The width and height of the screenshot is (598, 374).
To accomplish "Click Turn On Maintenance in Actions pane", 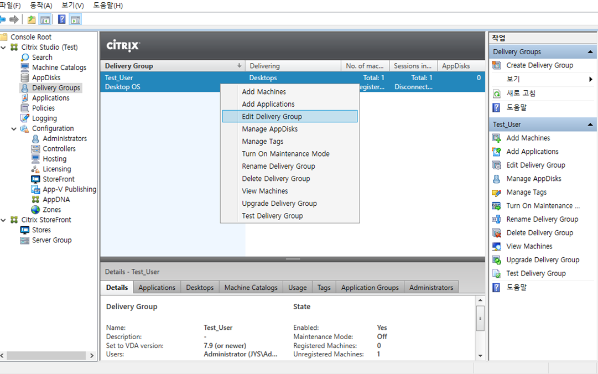I will point(543,206).
